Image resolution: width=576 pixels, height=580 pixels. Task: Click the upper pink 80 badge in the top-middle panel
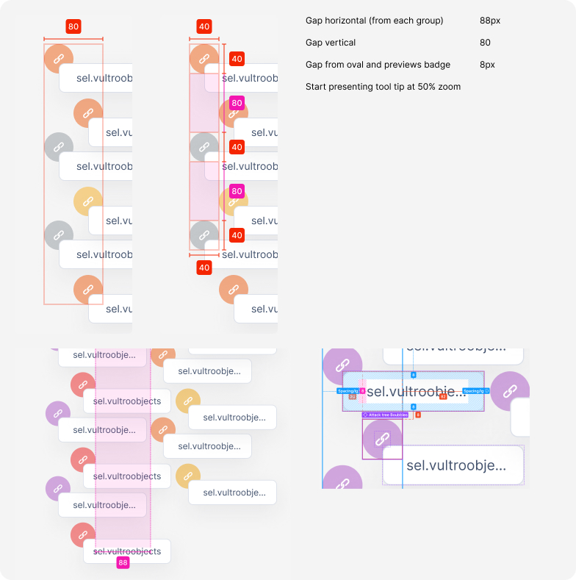[x=237, y=103]
